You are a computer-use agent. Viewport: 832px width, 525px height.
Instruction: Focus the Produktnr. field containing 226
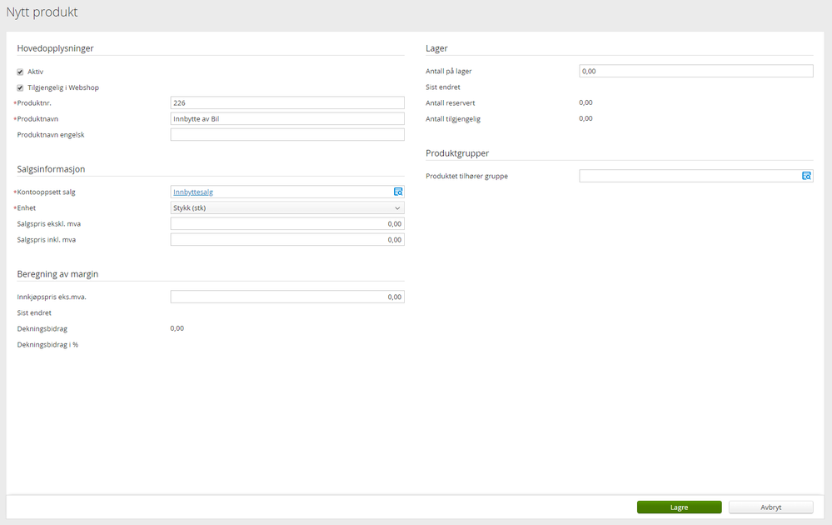click(287, 102)
